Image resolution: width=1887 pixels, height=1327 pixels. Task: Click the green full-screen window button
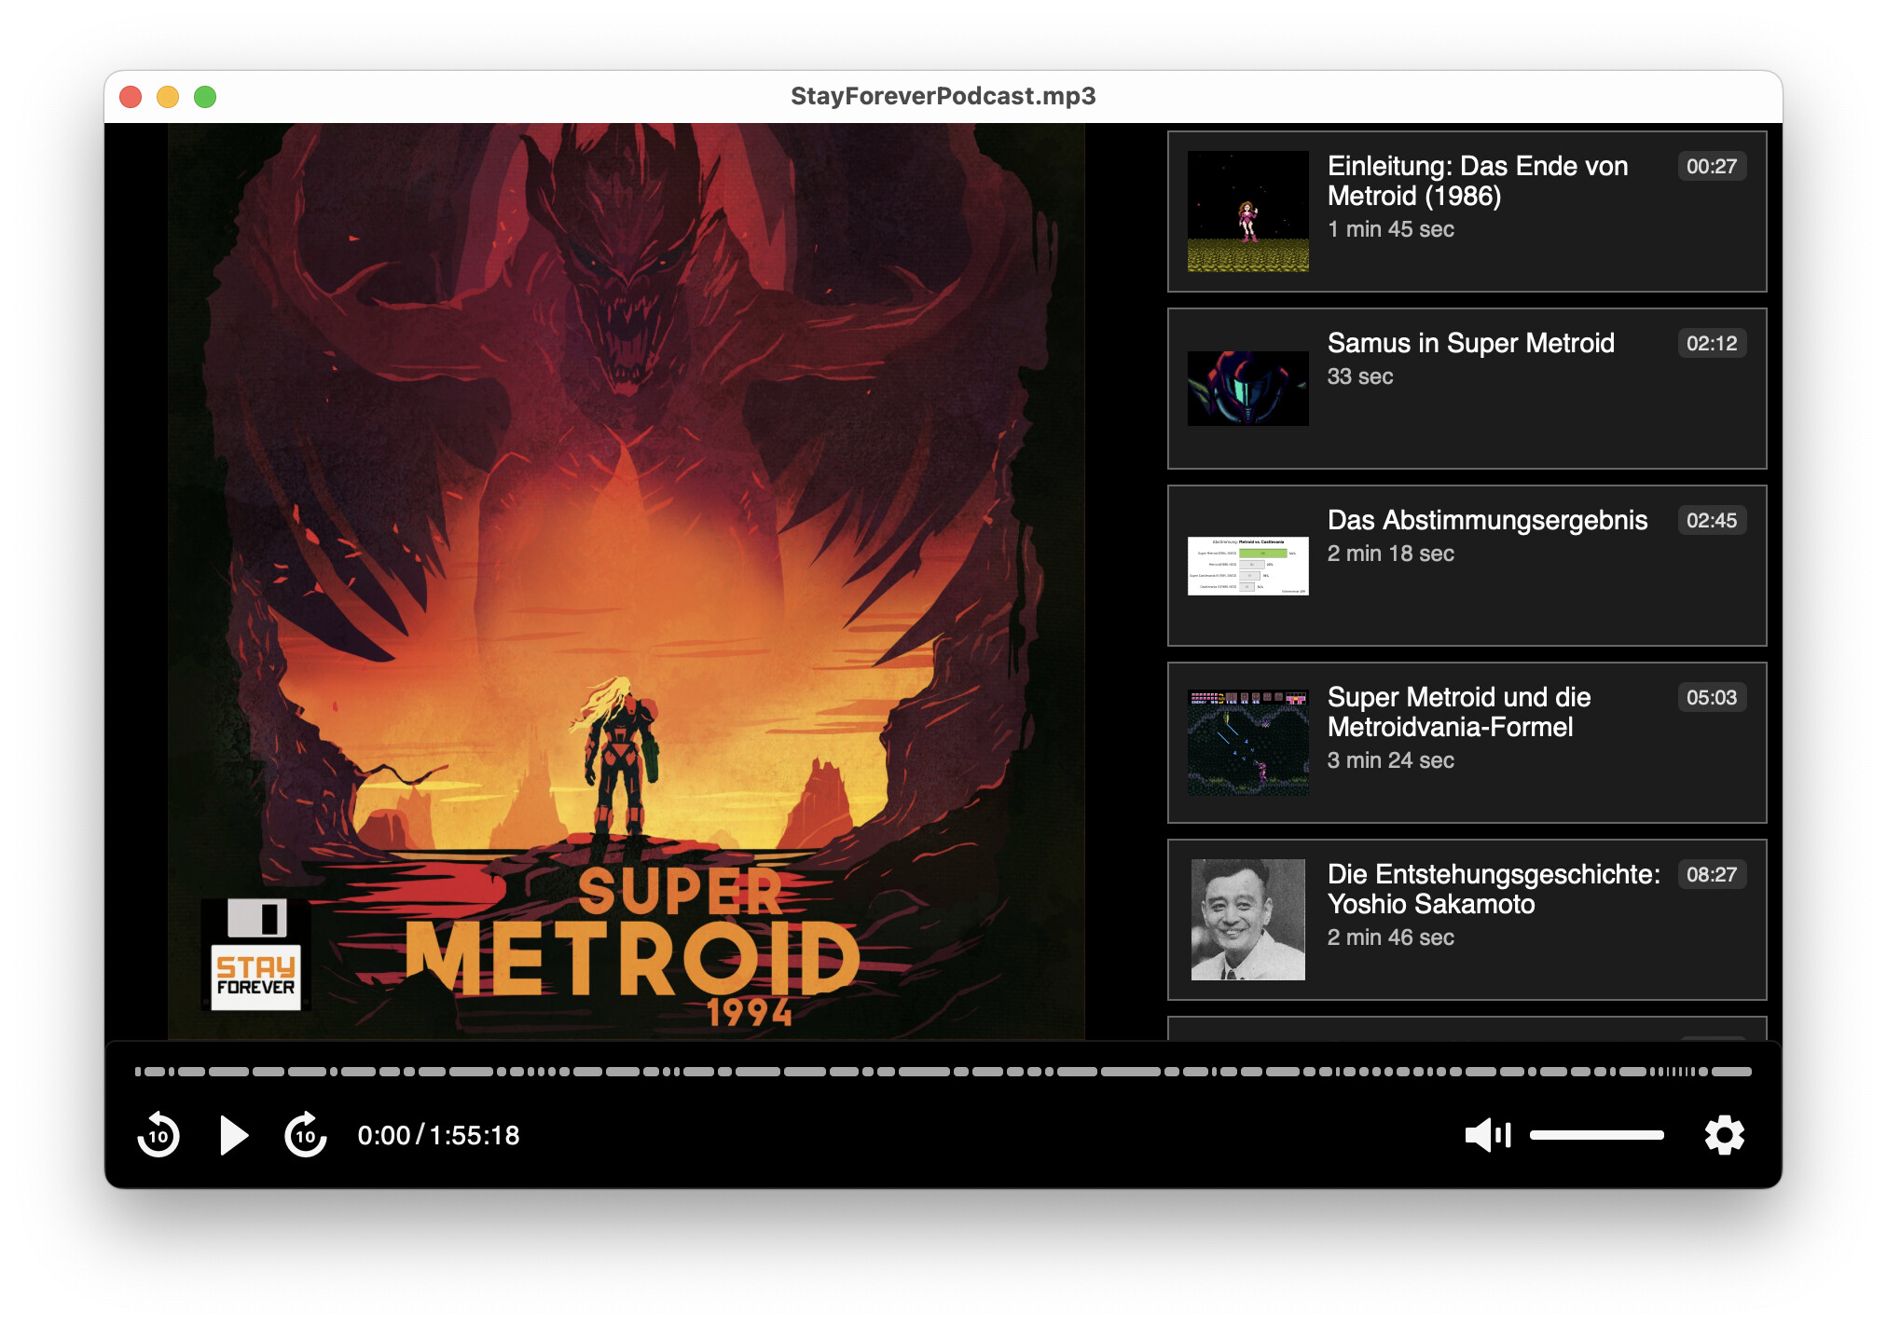pos(205,97)
